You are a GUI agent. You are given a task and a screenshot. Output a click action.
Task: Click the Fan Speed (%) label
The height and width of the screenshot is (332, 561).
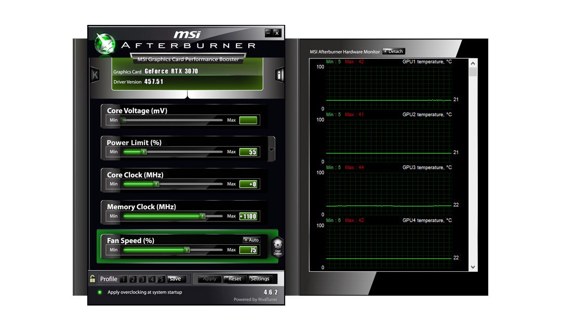click(130, 241)
